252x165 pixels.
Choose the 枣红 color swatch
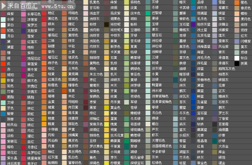(x=86, y=80)
